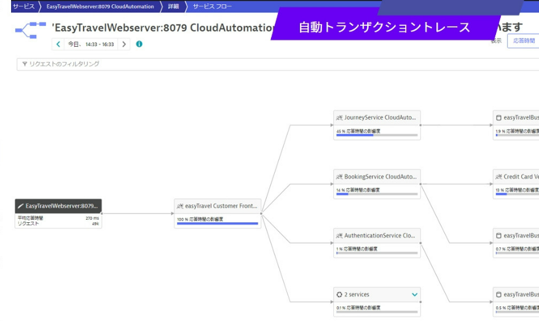Click the 平均応答時間 270 ms value
This screenshot has width=539, height=321.
point(92,218)
